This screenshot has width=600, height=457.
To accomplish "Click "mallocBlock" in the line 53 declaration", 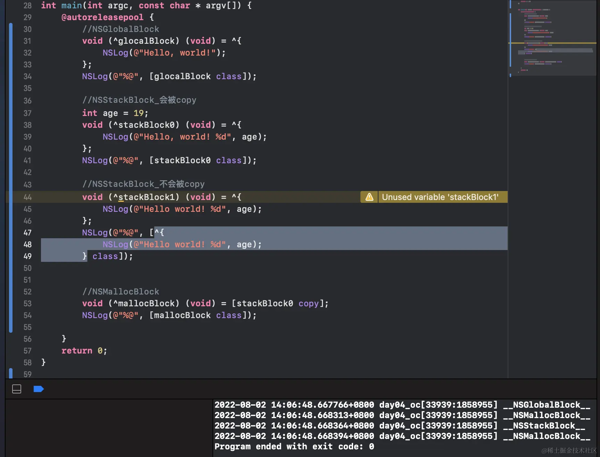I will pyautogui.click(x=147, y=304).
